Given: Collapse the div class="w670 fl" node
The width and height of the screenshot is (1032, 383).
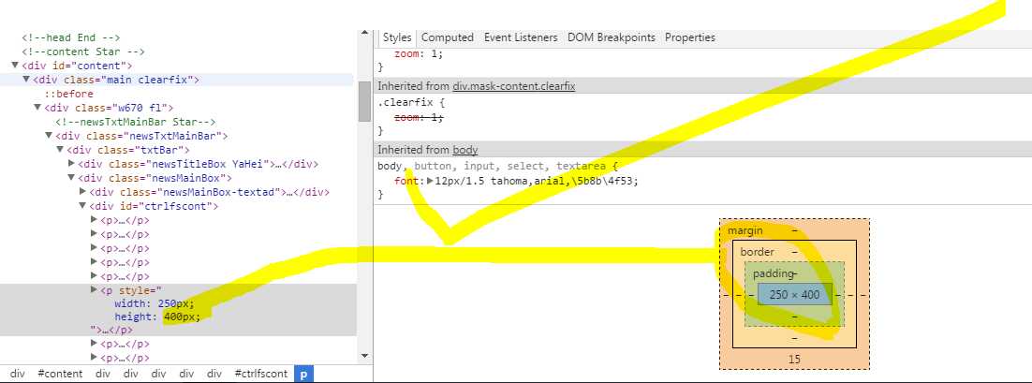Looking at the screenshot, I should pos(37,108).
